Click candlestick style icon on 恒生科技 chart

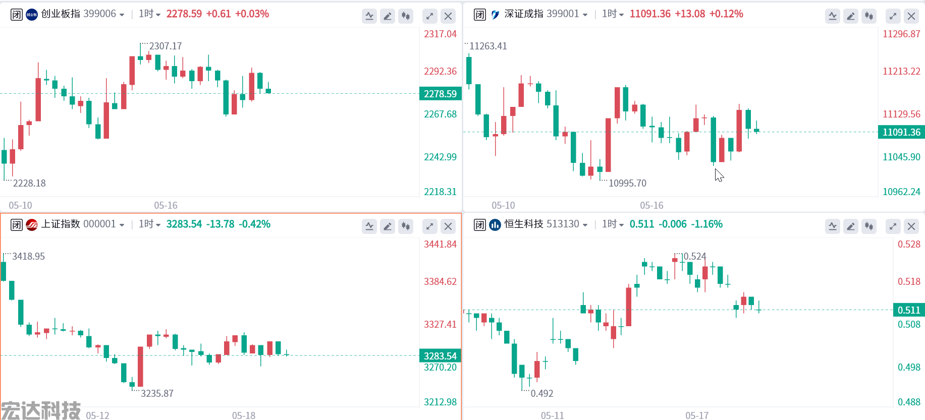tap(869, 226)
